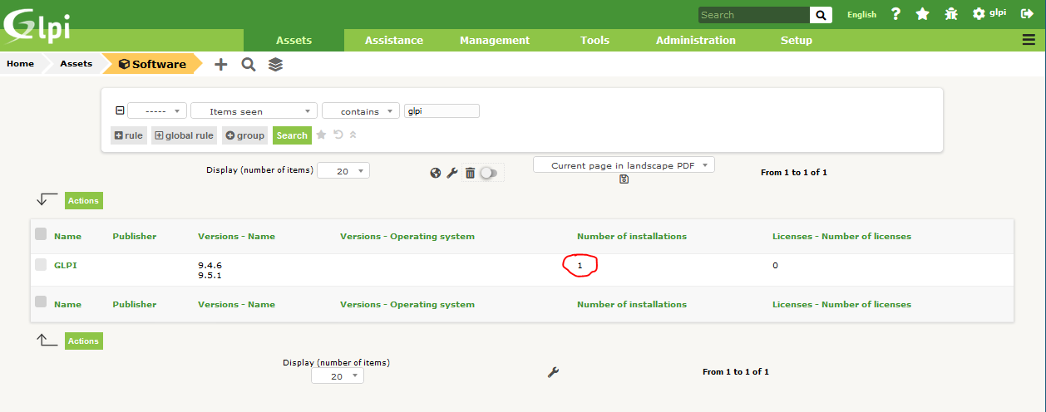Screen dimensions: 1046x412
Task: Open column settings wrench above table
Action: coord(452,173)
